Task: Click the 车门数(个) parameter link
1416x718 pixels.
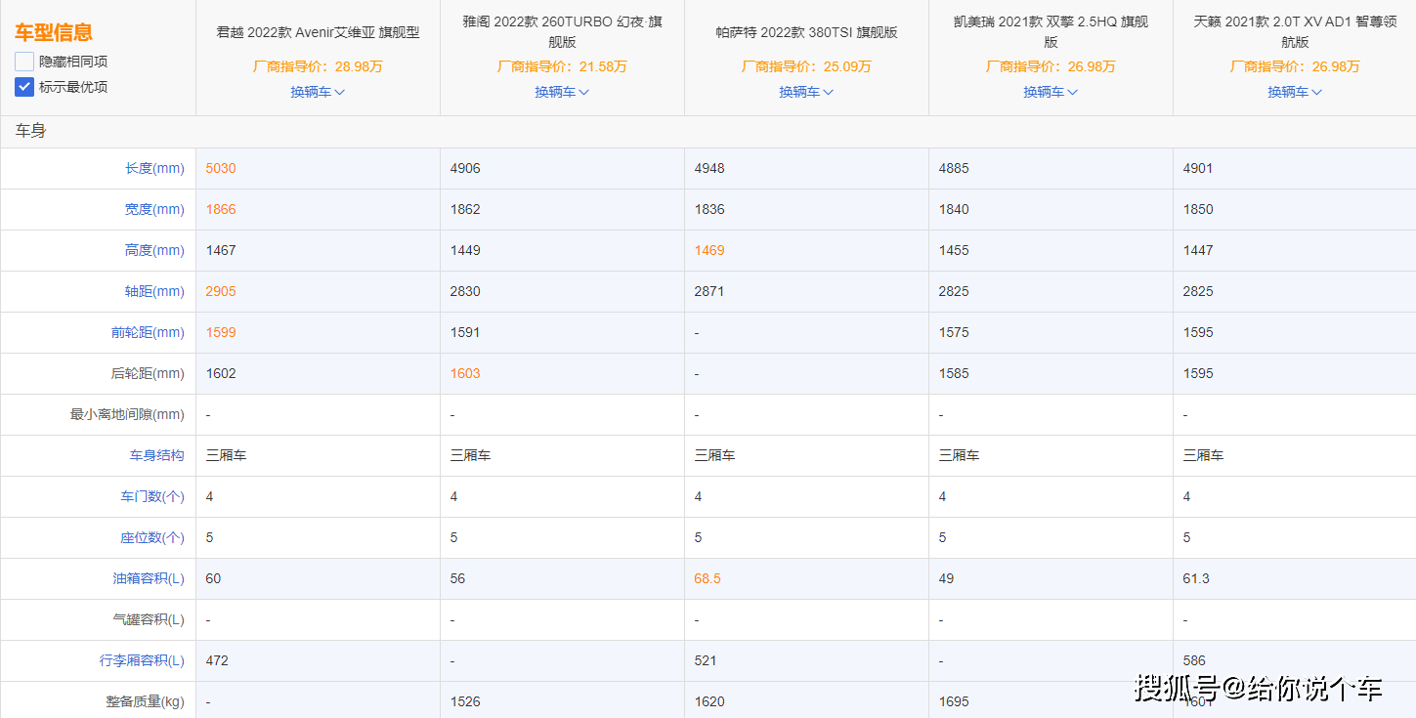Action: point(151,496)
